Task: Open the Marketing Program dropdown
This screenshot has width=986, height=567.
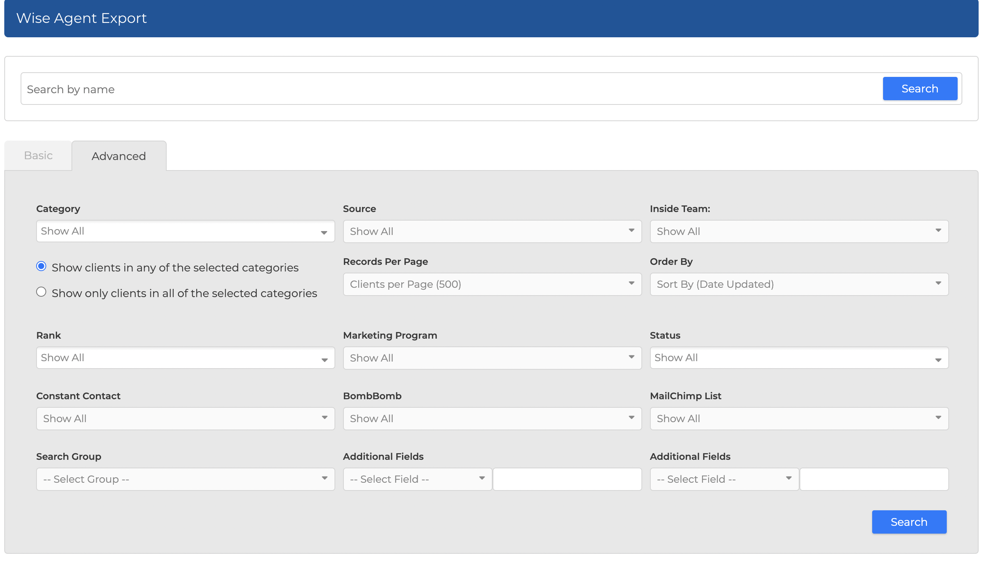Action: 491,358
